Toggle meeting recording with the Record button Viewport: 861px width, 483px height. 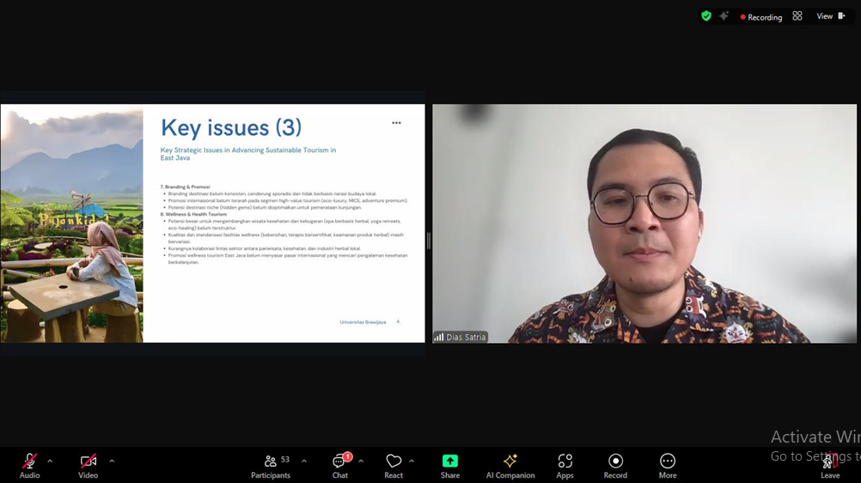tap(615, 465)
